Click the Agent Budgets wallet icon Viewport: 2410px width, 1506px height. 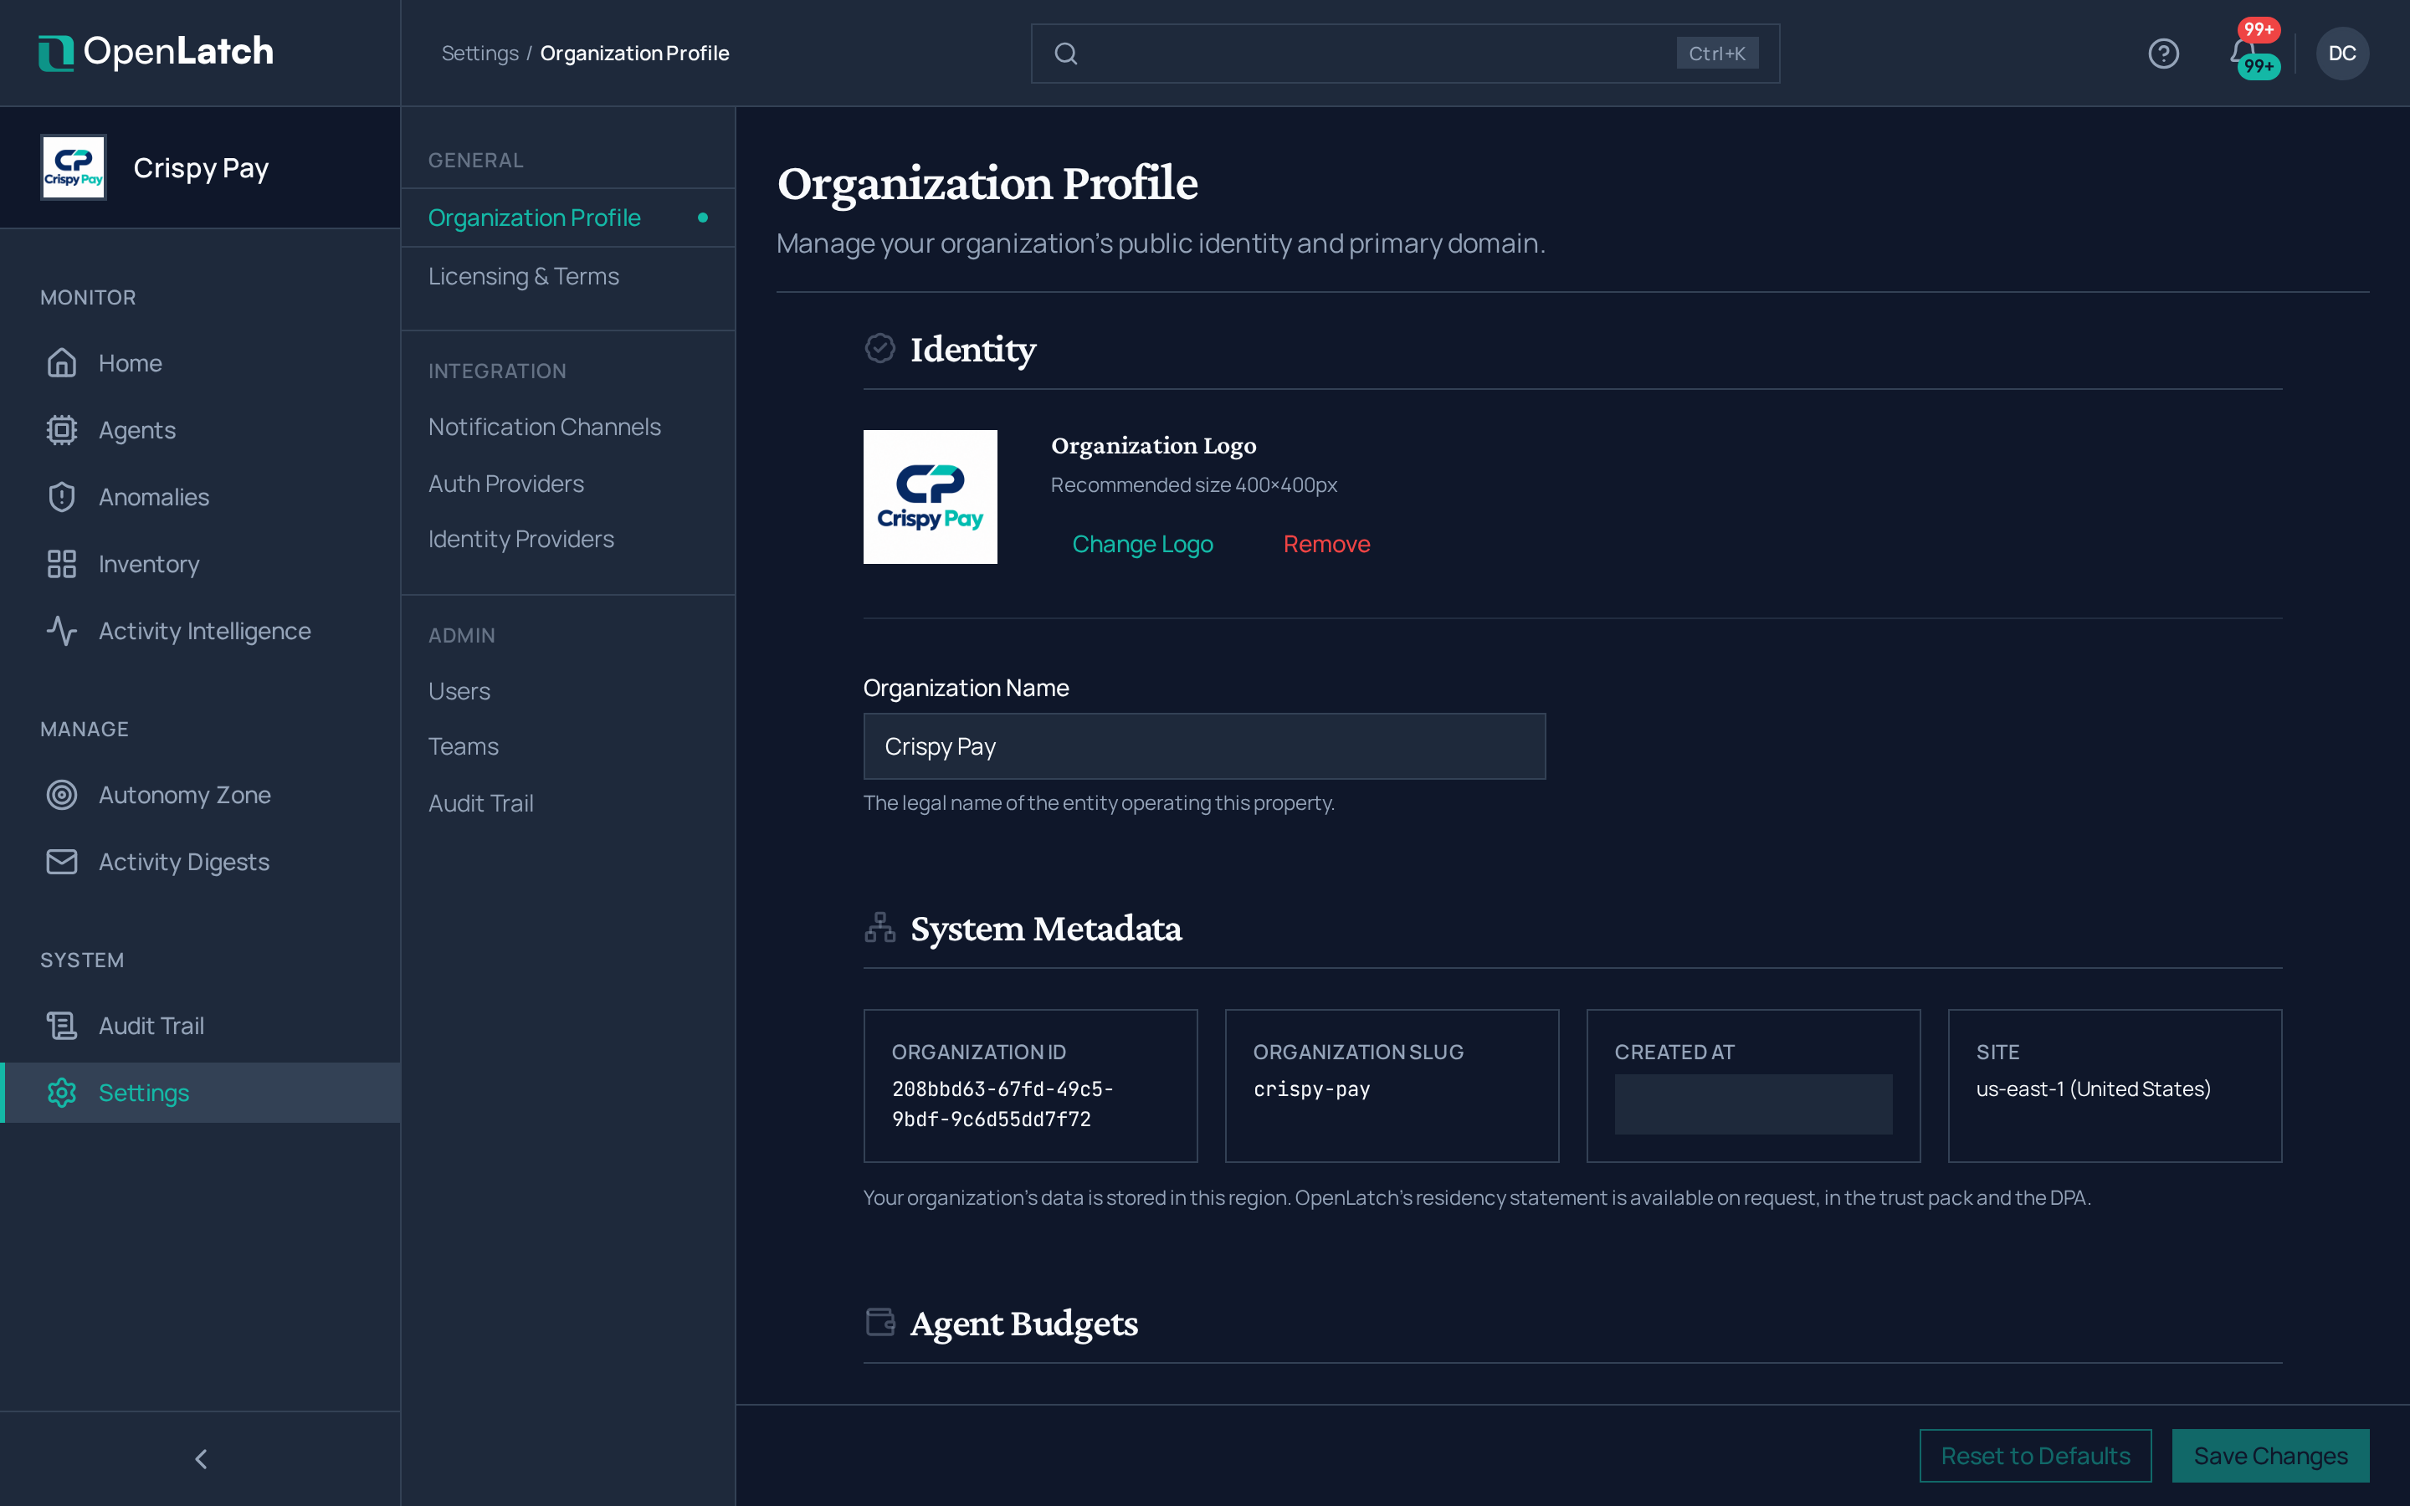[880, 1323]
